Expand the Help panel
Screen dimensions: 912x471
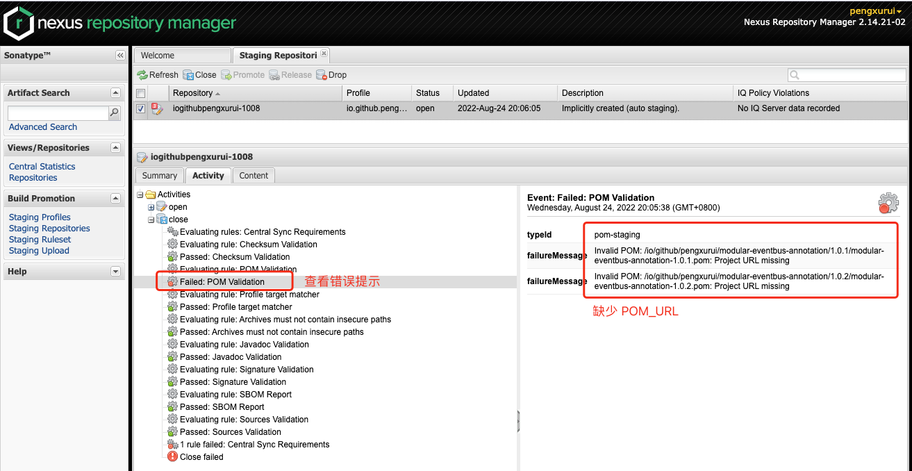[115, 272]
